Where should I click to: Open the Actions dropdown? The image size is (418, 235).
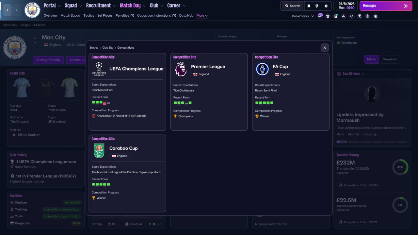(x=77, y=60)
